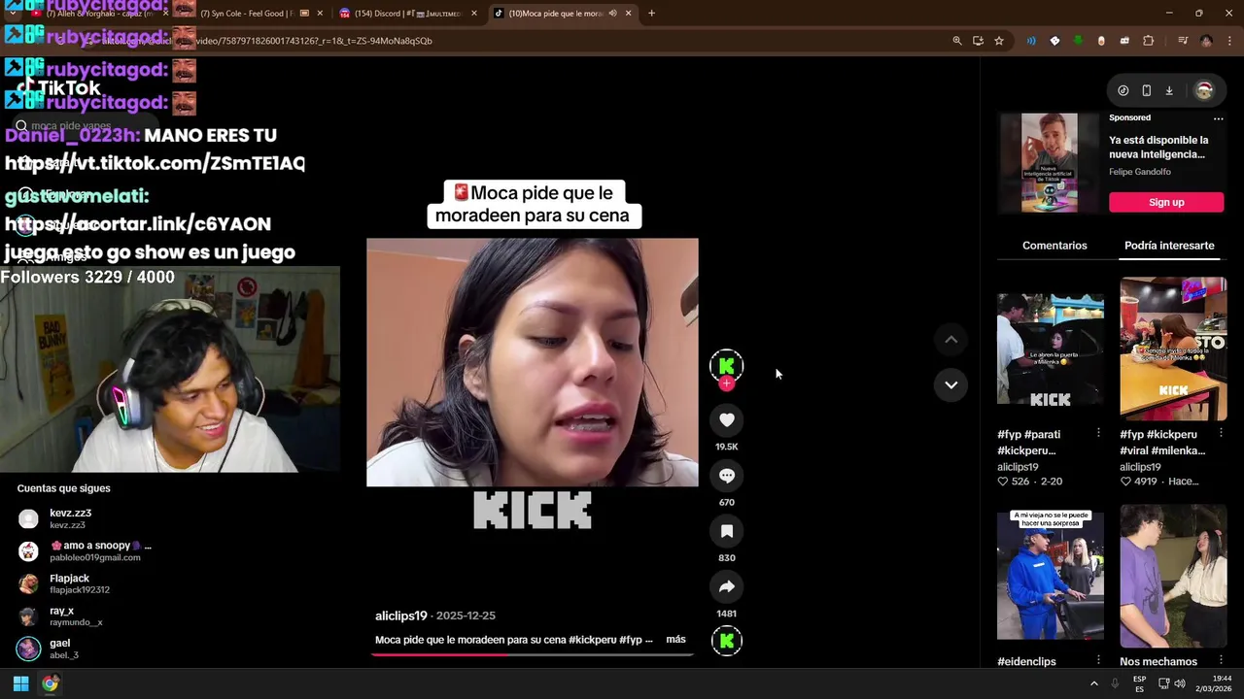Click the download desktop app icon
Screen dimensions: 1244x699
(1169, 90)
